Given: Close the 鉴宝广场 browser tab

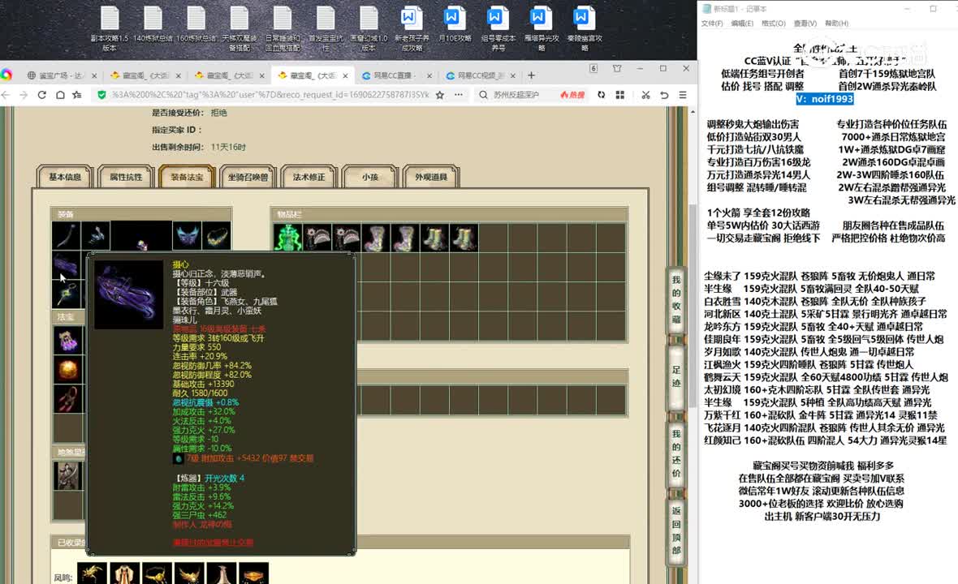Looking at the screenshot, I should point(94,75).
